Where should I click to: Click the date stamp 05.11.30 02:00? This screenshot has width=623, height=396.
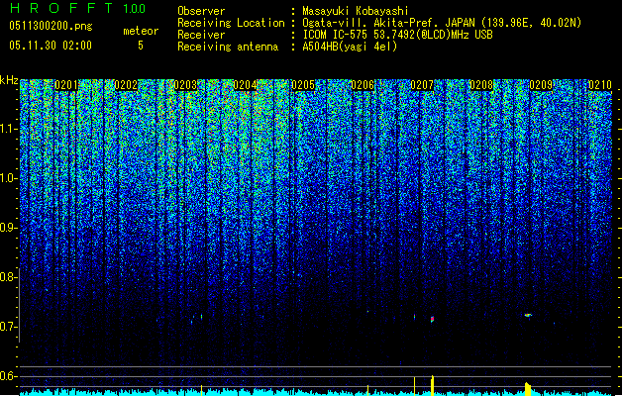51,46
